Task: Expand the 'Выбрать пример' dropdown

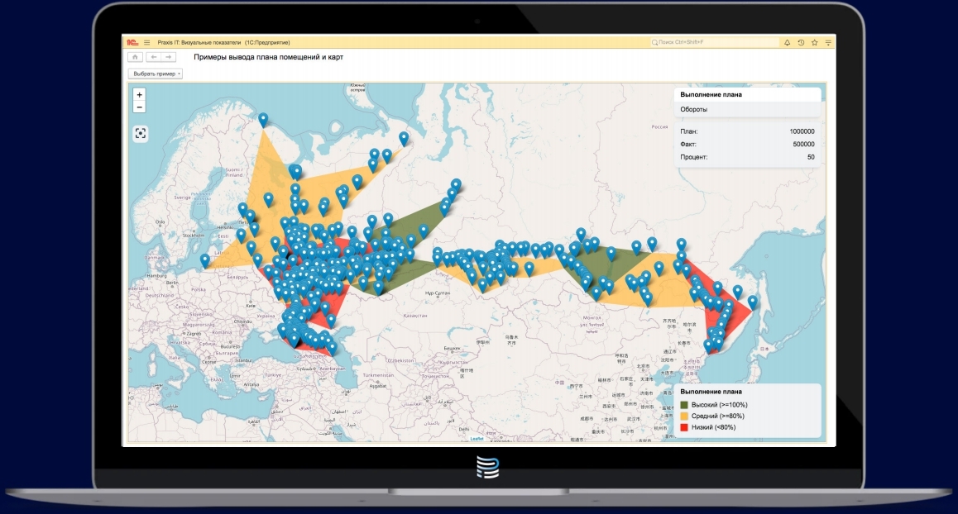Action: pyautogui.click(x=156, y=74)
